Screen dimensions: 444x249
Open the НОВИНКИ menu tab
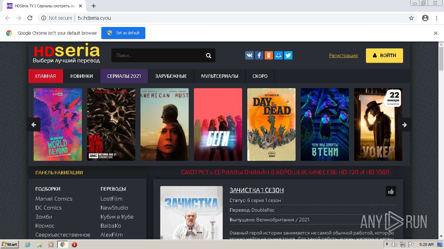[82, 76]
